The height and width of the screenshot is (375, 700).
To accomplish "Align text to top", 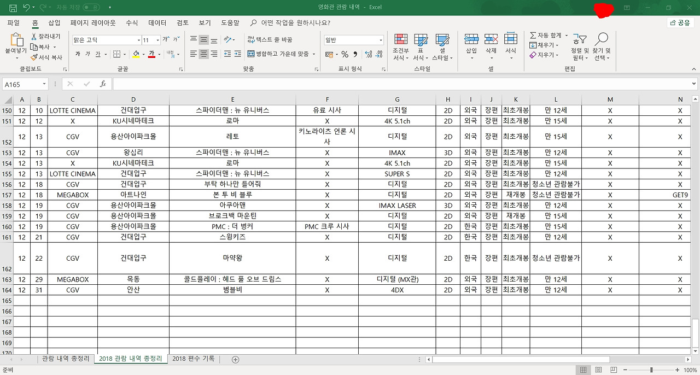I will (x=194, y=40).
